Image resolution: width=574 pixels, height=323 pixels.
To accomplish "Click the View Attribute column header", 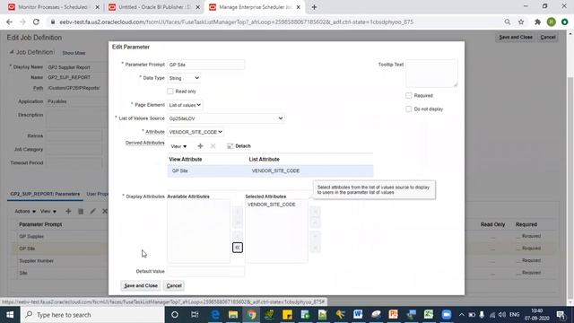I will click(186, 160).
